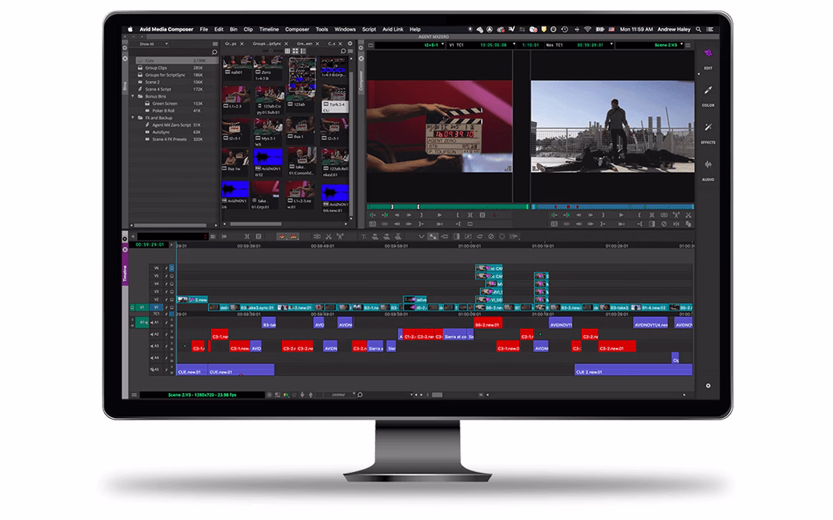Click the Time Machine icon in menu bar
Image resolution: width=833 pixels, height=520 pixels.
(564, 29)
